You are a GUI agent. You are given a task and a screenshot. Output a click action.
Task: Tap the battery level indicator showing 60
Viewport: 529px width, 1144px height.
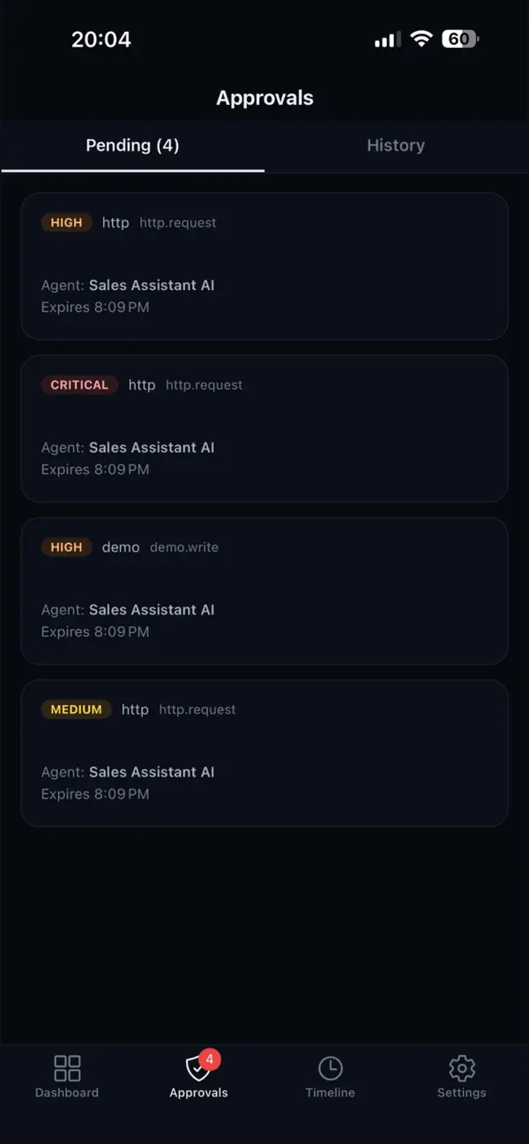[458, 38]
